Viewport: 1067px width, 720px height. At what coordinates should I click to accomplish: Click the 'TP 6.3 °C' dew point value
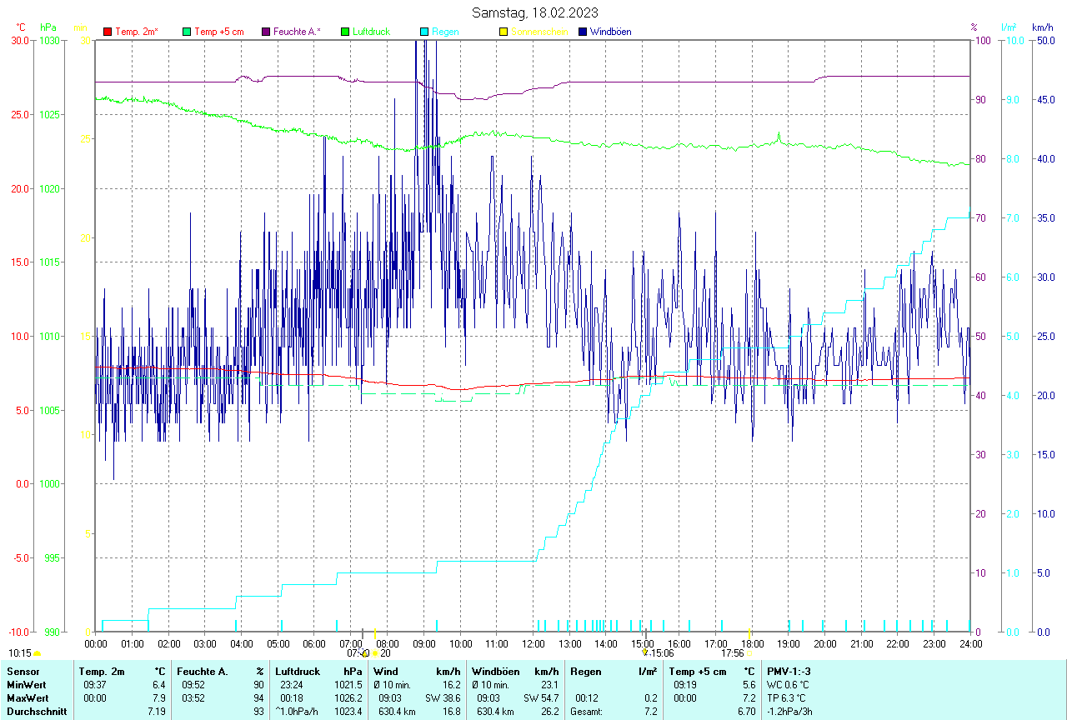(x=787, y=697)
